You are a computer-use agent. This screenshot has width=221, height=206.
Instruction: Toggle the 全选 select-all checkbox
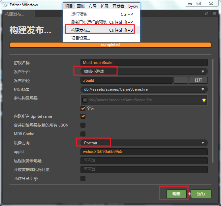pyautogui.click(x=83, y=108)
